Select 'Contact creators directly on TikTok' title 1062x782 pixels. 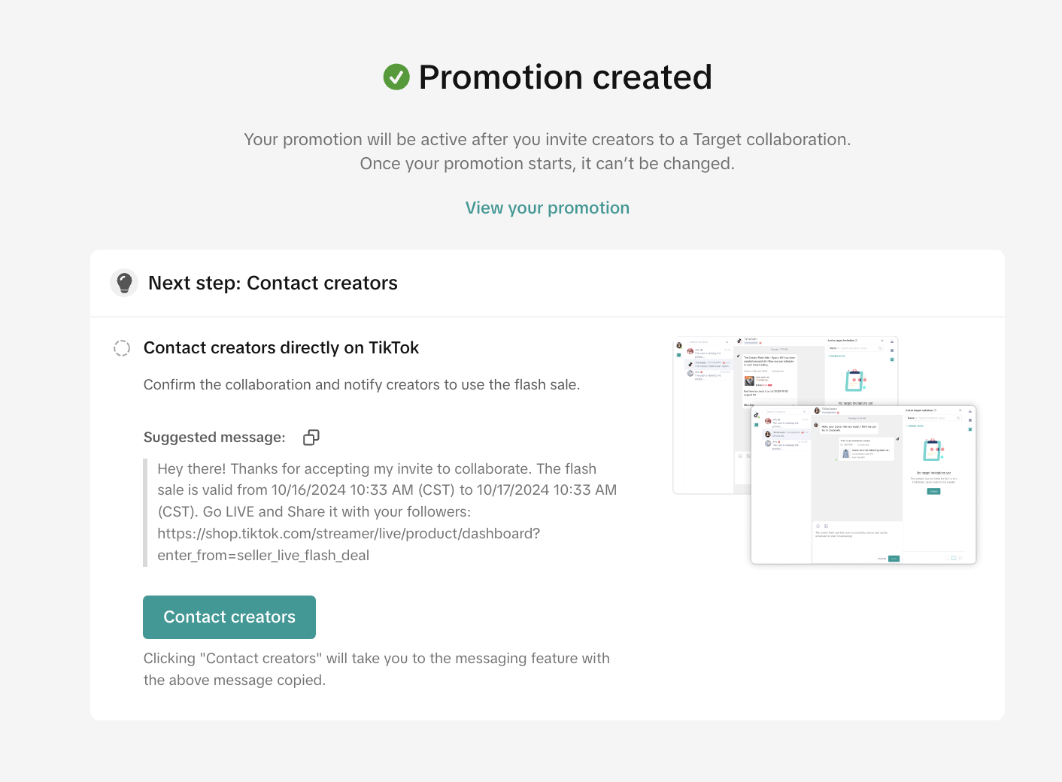click(x=281, y=347)
